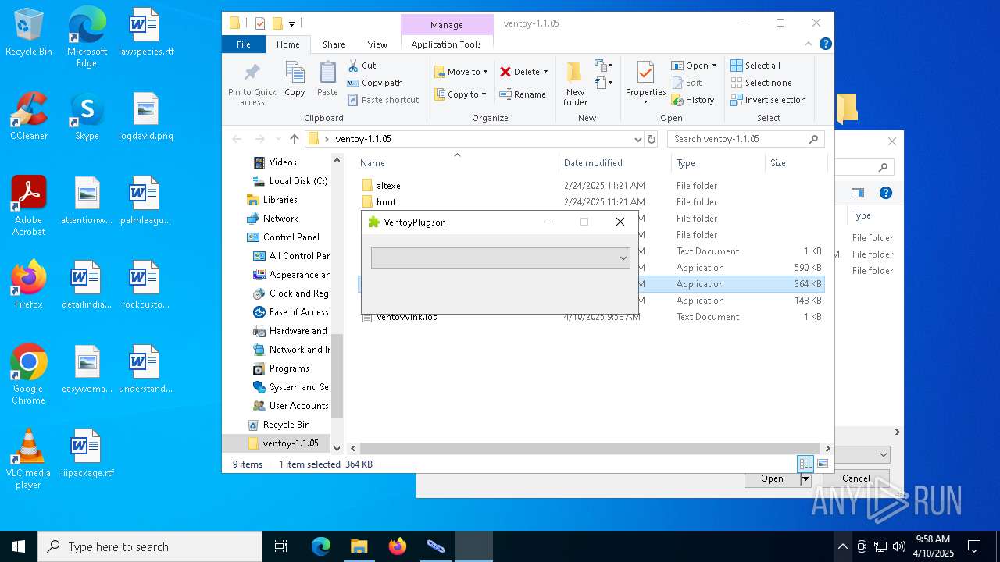Sort by Size column header
The height and width of the screenshot is (562, 1000).
[795, 163]
